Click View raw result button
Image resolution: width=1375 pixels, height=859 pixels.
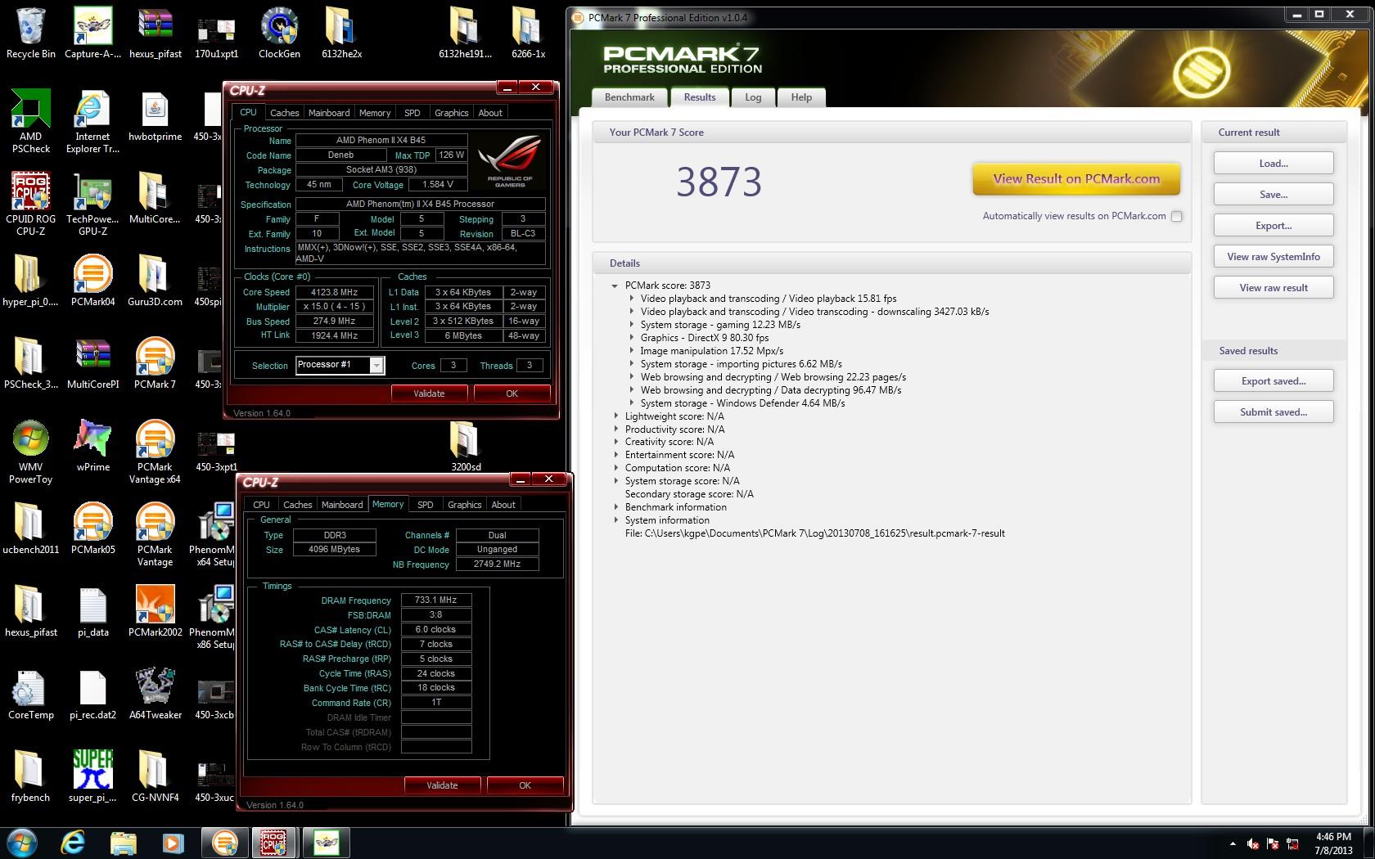(x=1274, y=288)
